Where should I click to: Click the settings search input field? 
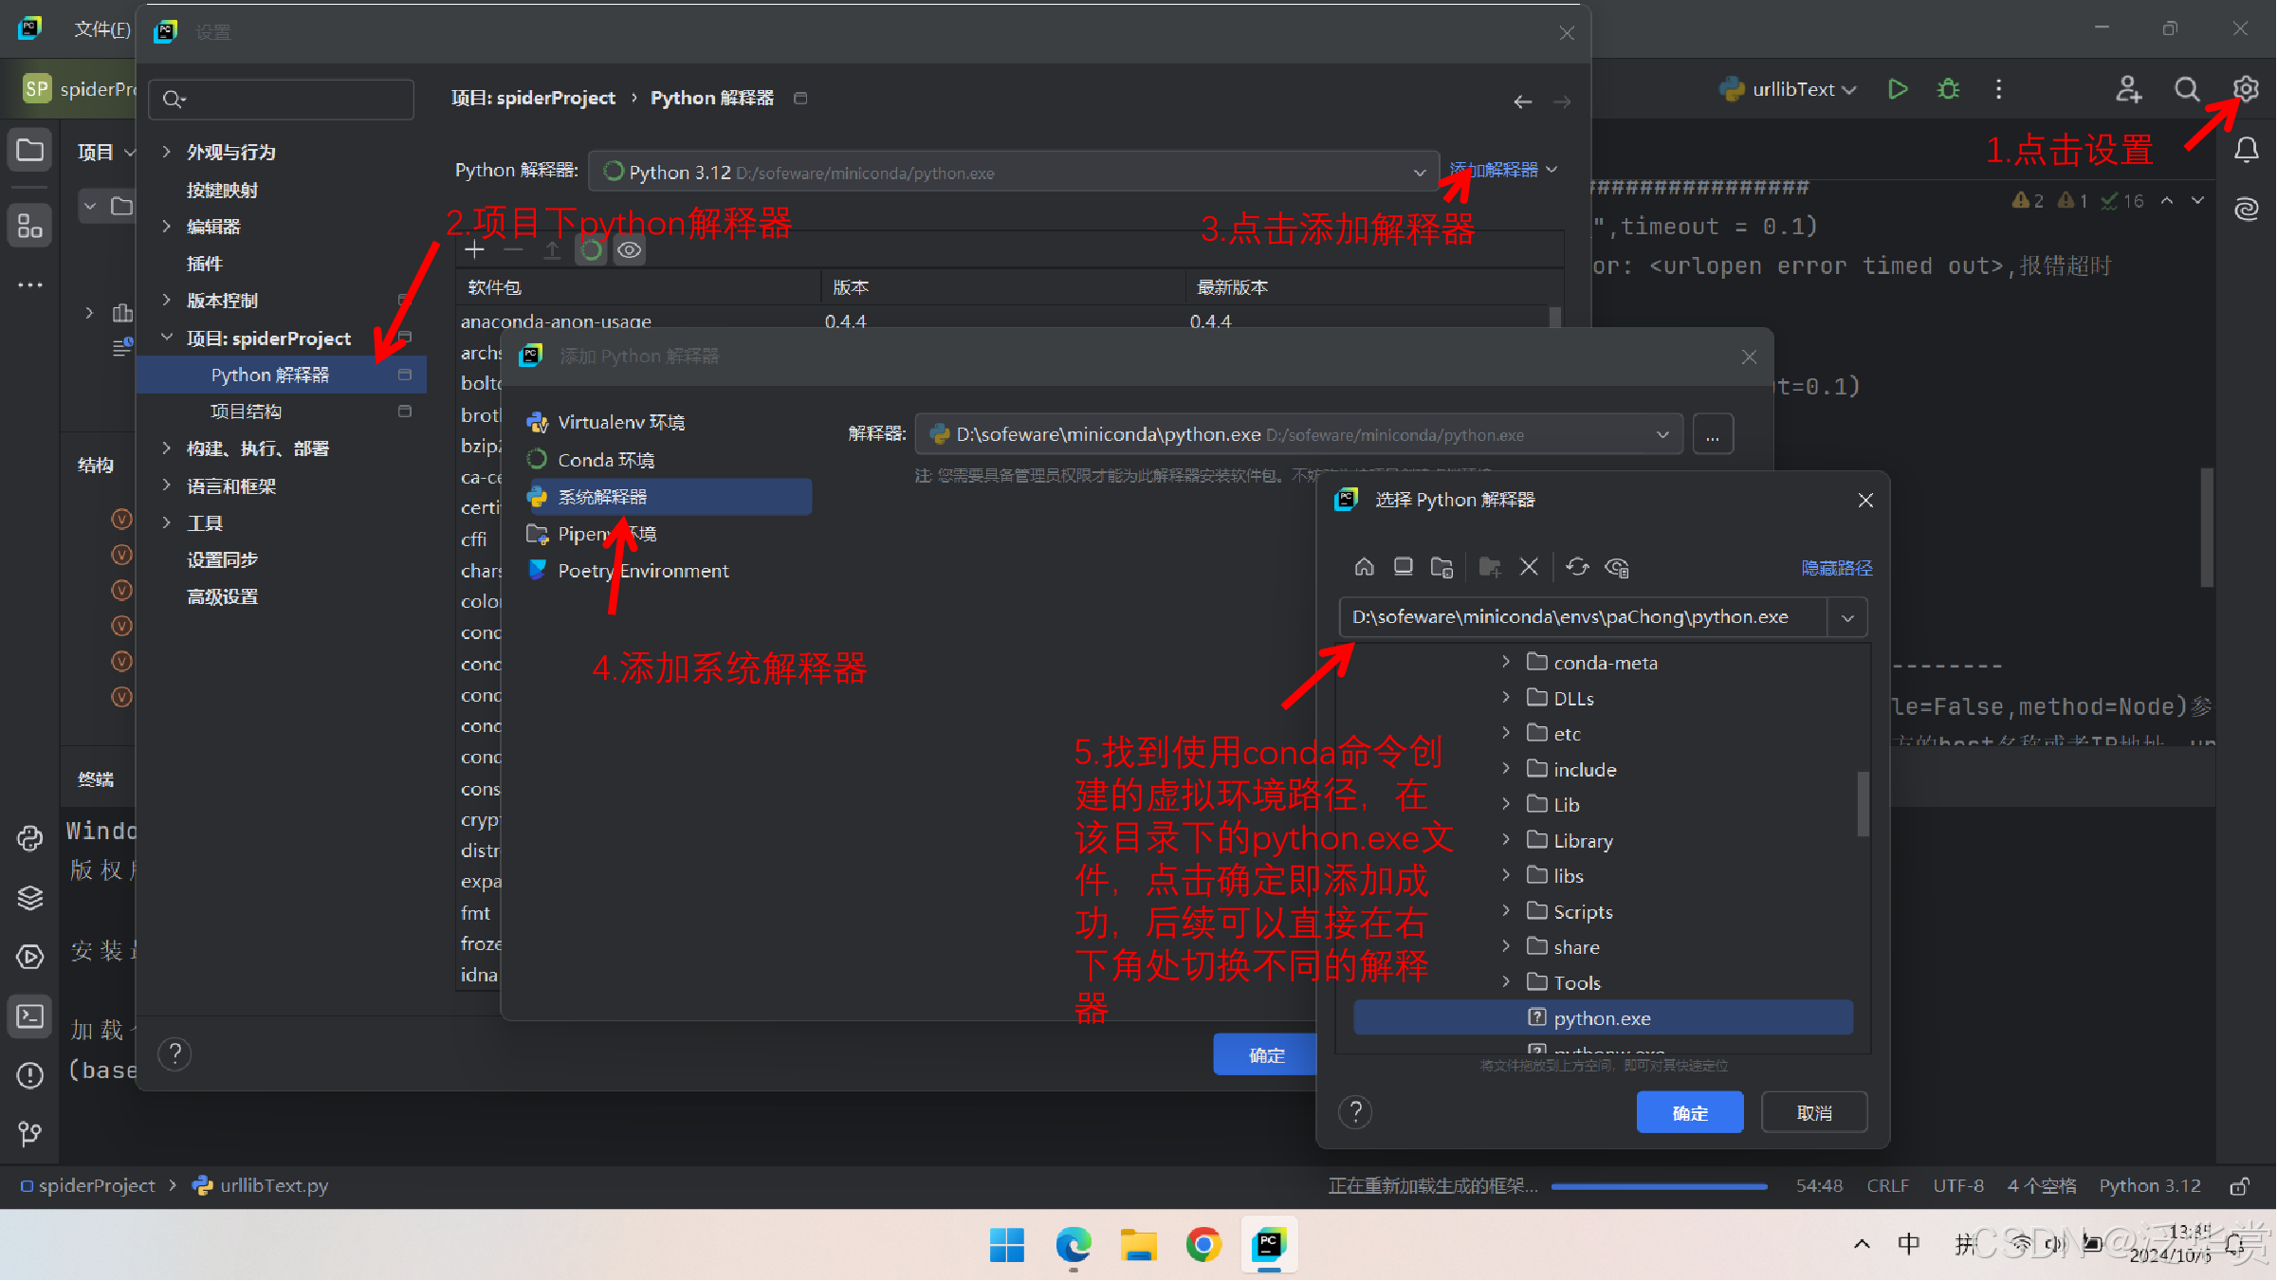[281, 99]
